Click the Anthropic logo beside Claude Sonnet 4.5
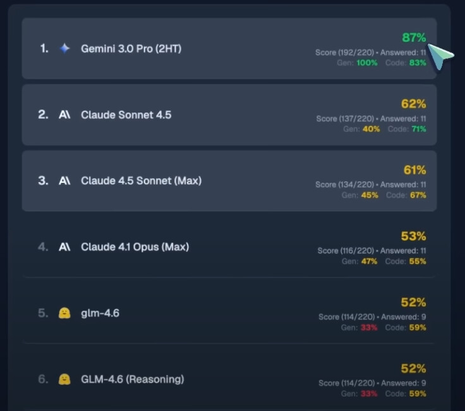The image size is (465, 411). pos(64,114)
